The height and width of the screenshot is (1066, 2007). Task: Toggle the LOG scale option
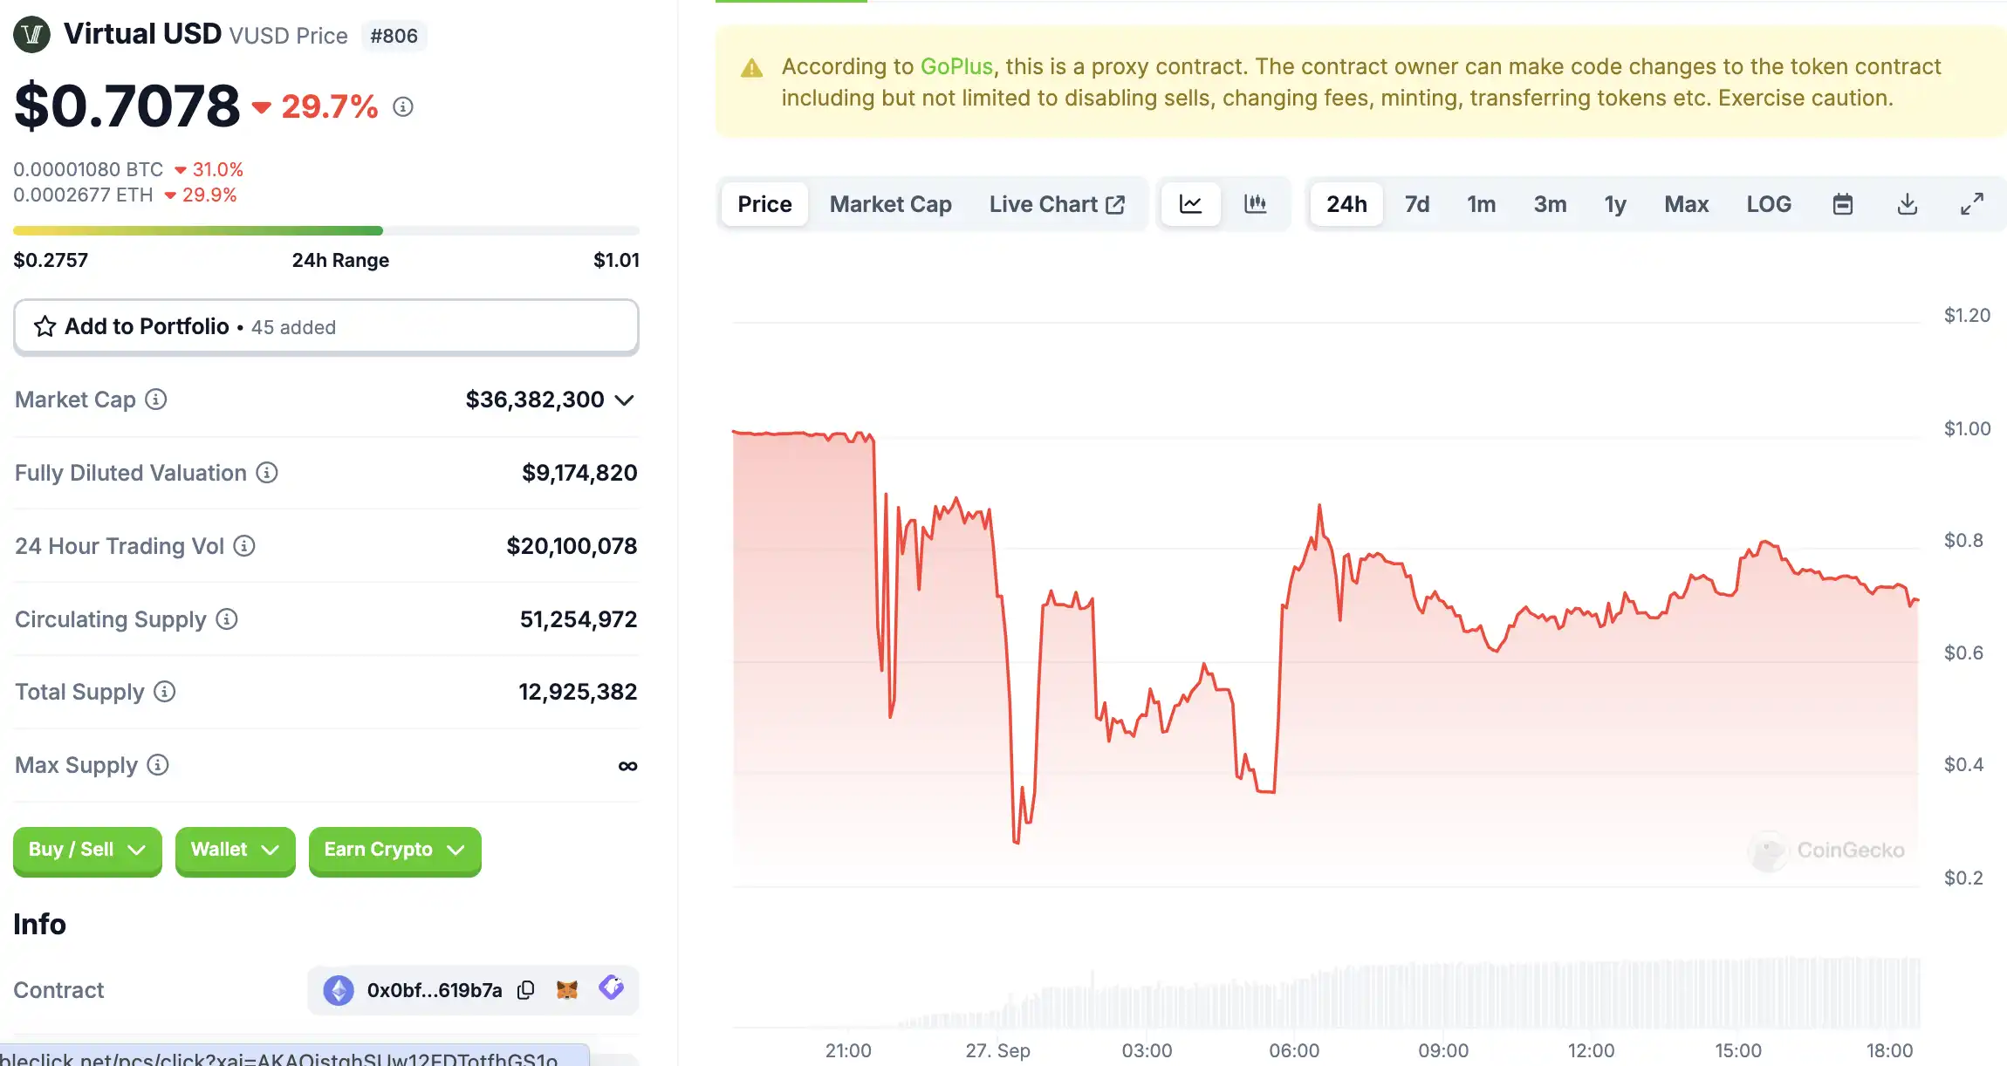click(x=1768, y=204)
